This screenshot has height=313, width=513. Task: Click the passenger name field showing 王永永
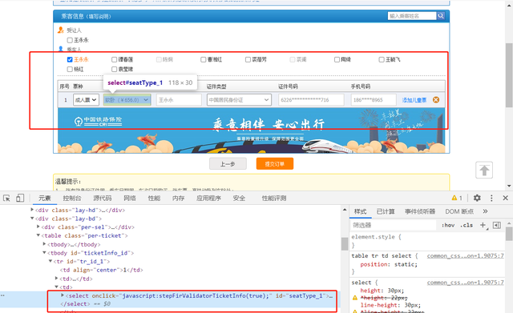click(x=179, y=100)
